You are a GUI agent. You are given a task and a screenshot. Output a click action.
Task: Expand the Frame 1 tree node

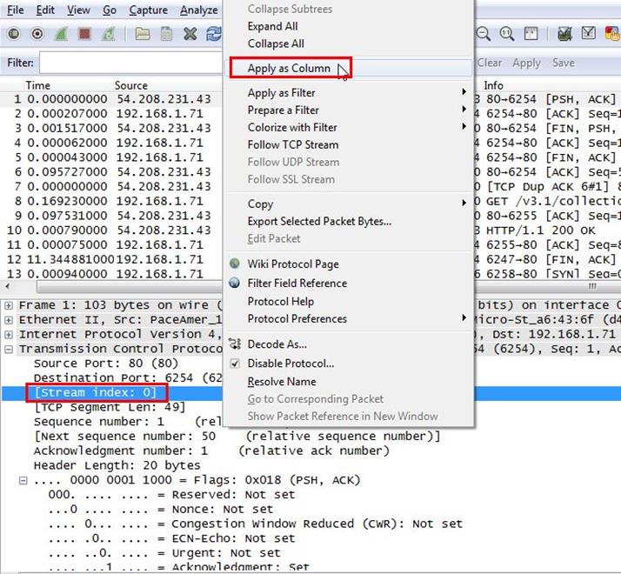coord(10,305)
